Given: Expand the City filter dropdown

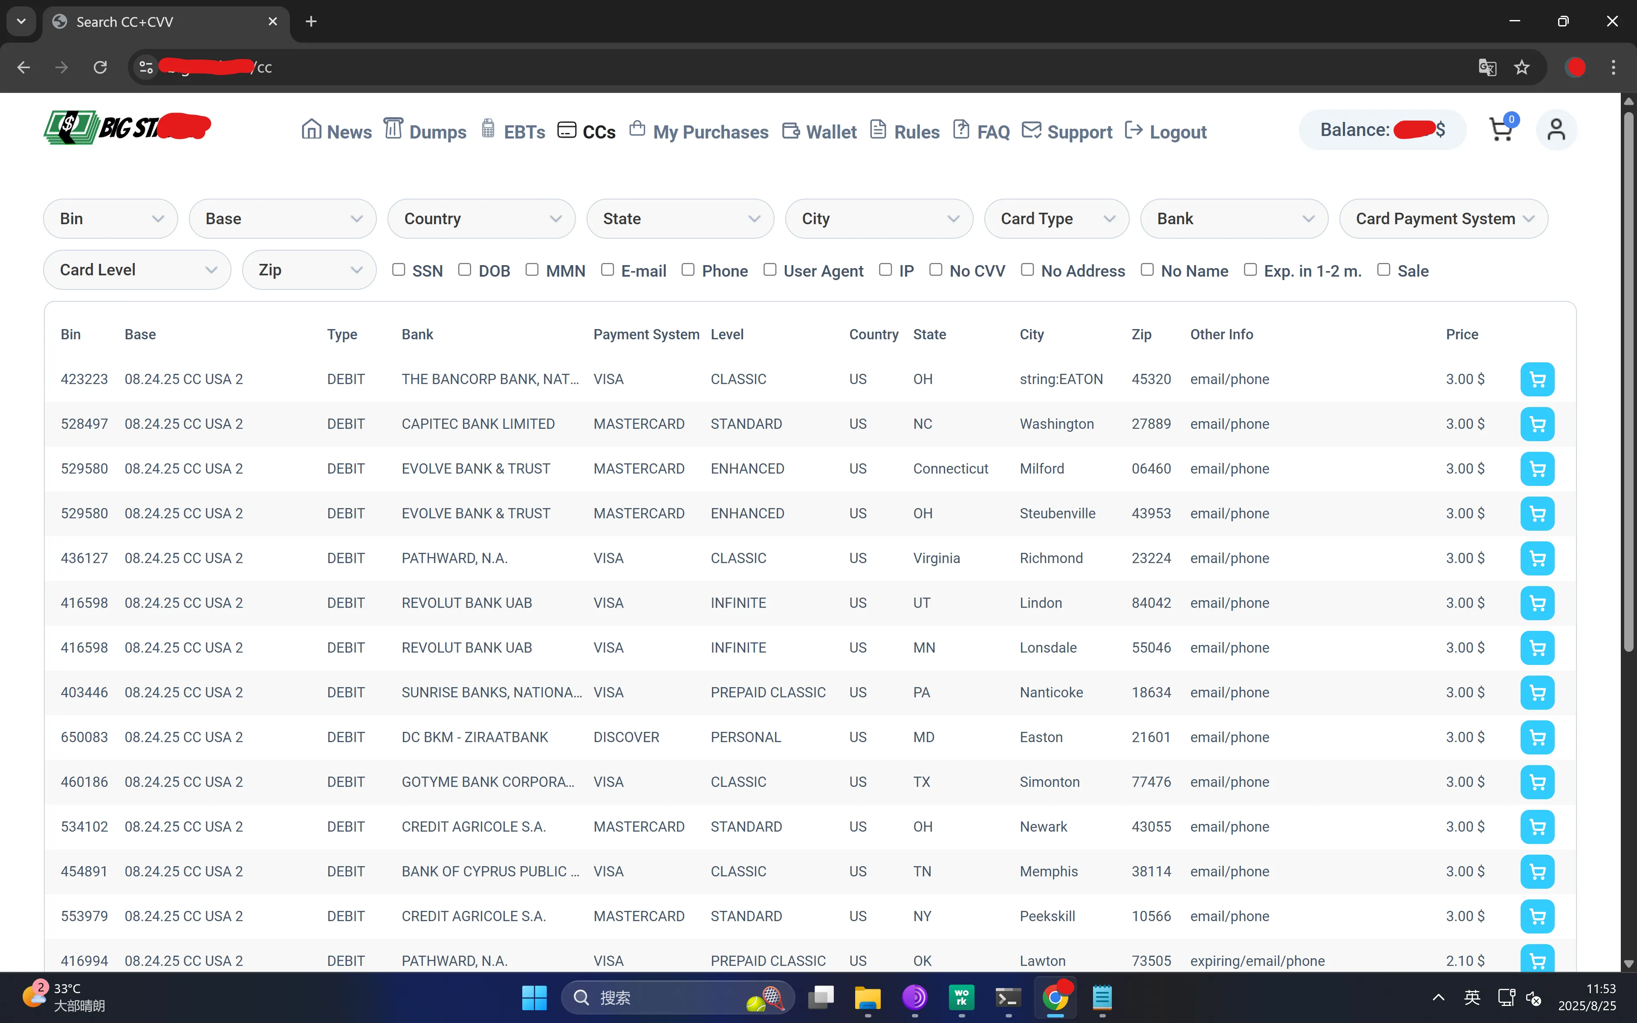Looking at the screenshot, I should (x=879, y=219).
